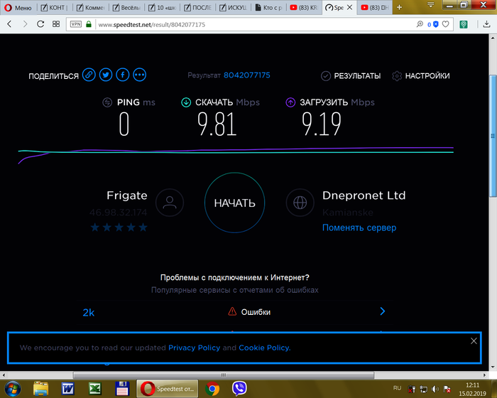The image size is (497, 398).
Task: Open the Privacy Policy link
Action: pos(194,348)
